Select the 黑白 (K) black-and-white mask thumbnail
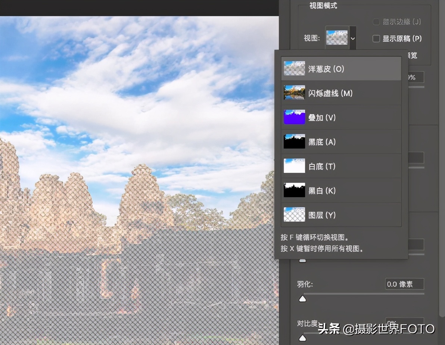The image size is (445, 345). click(294, 191)
